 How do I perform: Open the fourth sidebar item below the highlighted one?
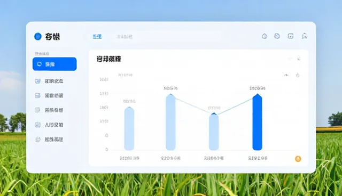(x=49, y=125)
